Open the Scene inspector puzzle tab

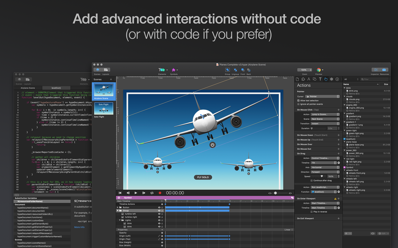pos(303,79)
